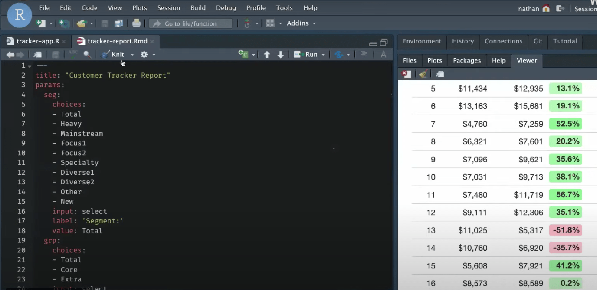Open the File menu
The height and width of the screenshot is (290, 597).
(44, 8)
